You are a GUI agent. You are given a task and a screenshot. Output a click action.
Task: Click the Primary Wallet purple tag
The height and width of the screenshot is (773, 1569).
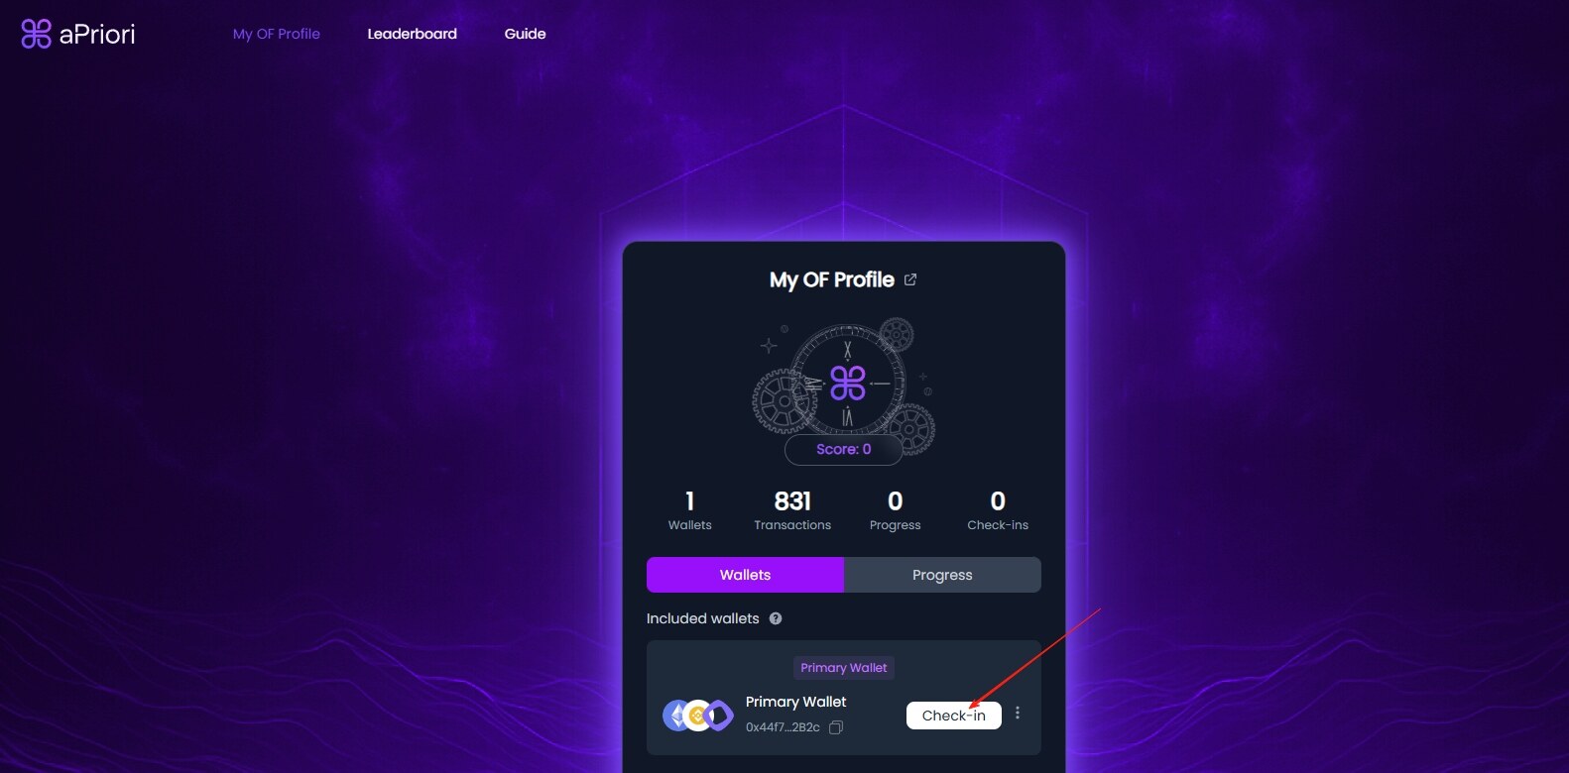coord(844,668)
